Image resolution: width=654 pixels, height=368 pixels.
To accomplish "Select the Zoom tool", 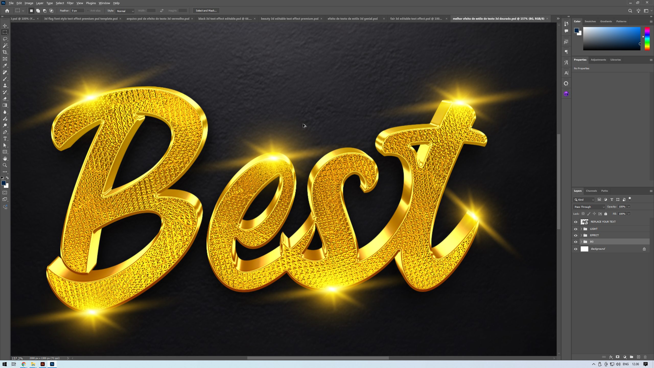I will tap(5, 165).
